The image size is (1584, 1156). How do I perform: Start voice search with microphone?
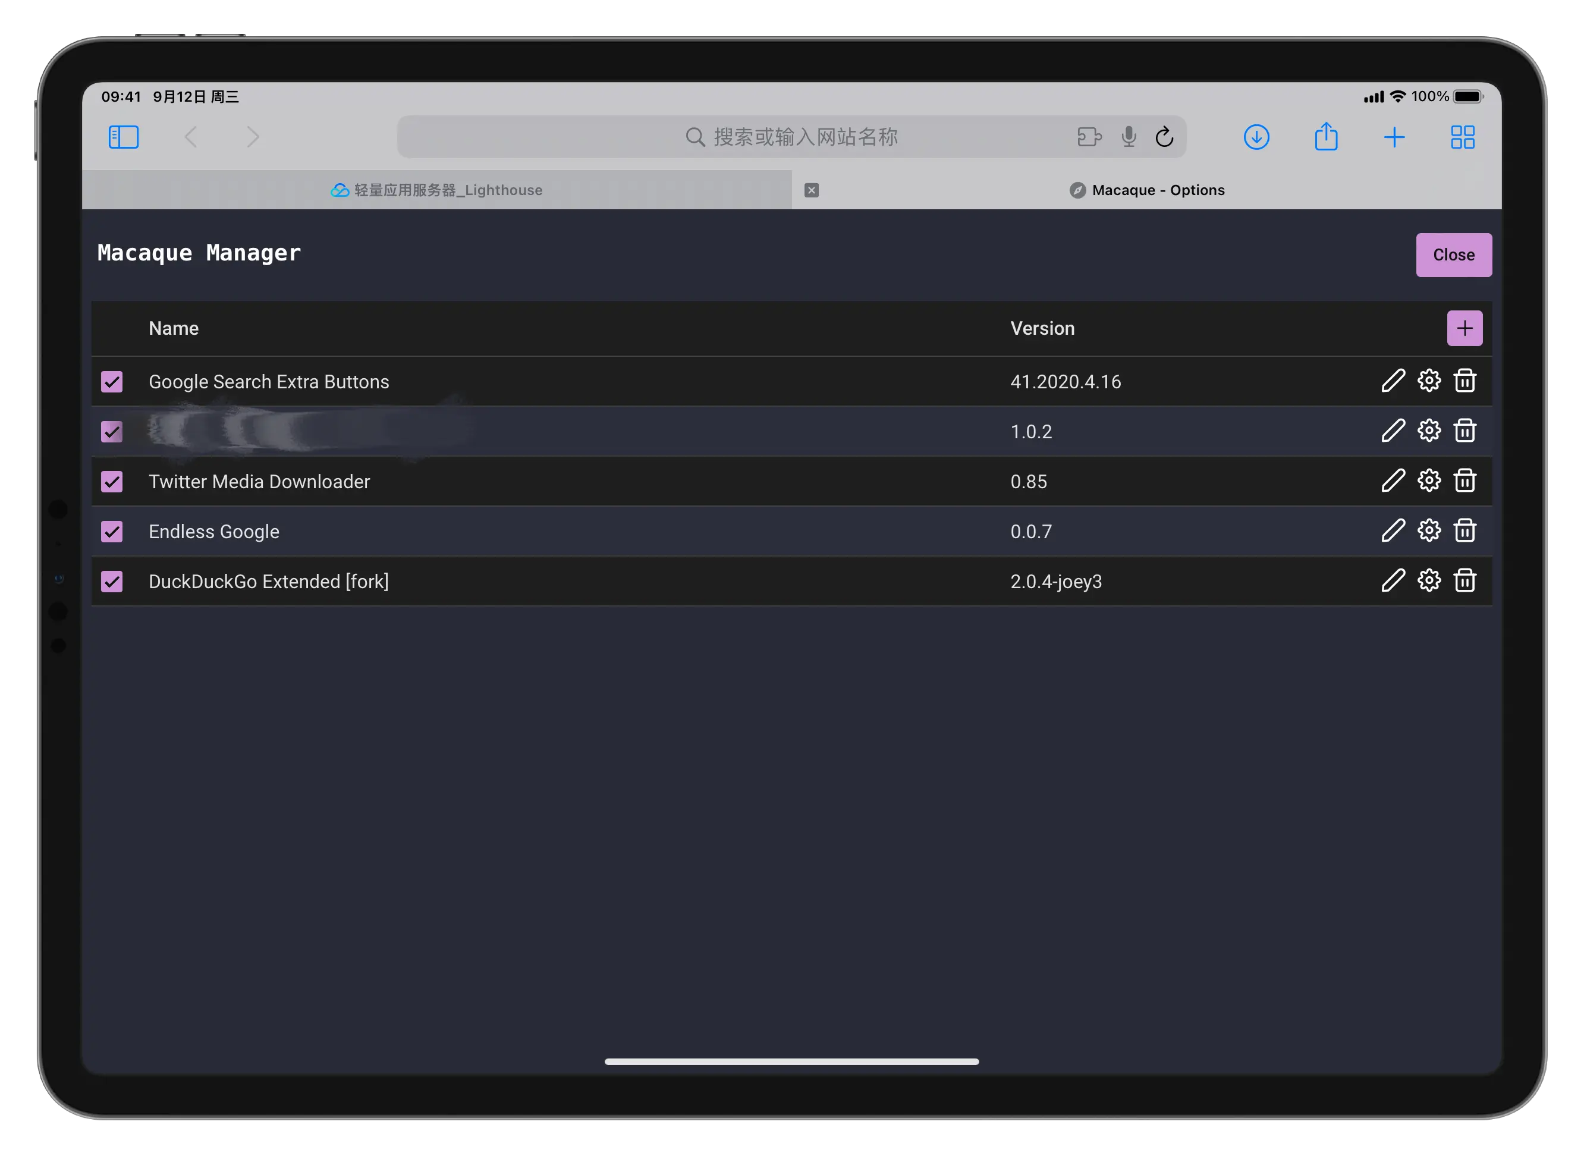point(1129,136)
